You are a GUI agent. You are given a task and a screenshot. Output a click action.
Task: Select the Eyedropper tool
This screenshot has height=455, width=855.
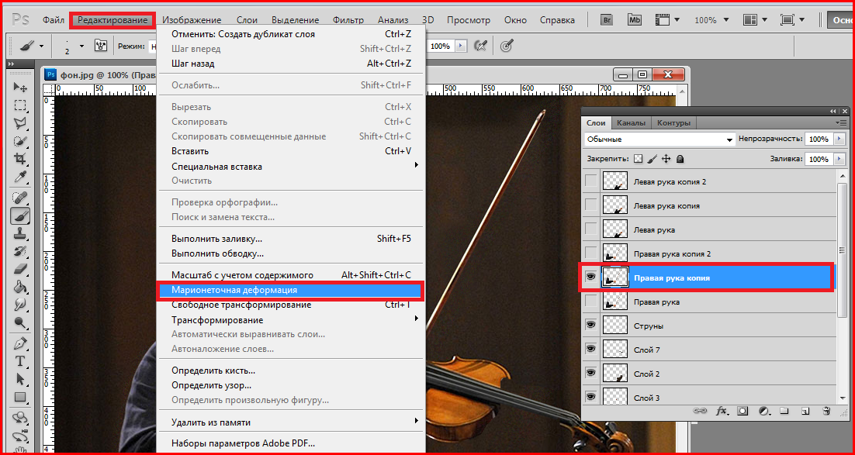click(x=20, y=177)
